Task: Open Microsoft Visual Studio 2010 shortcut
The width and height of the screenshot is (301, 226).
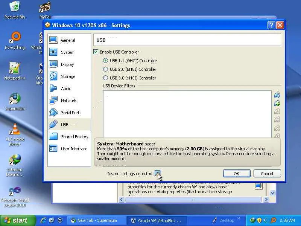Action: pos(15,196)
